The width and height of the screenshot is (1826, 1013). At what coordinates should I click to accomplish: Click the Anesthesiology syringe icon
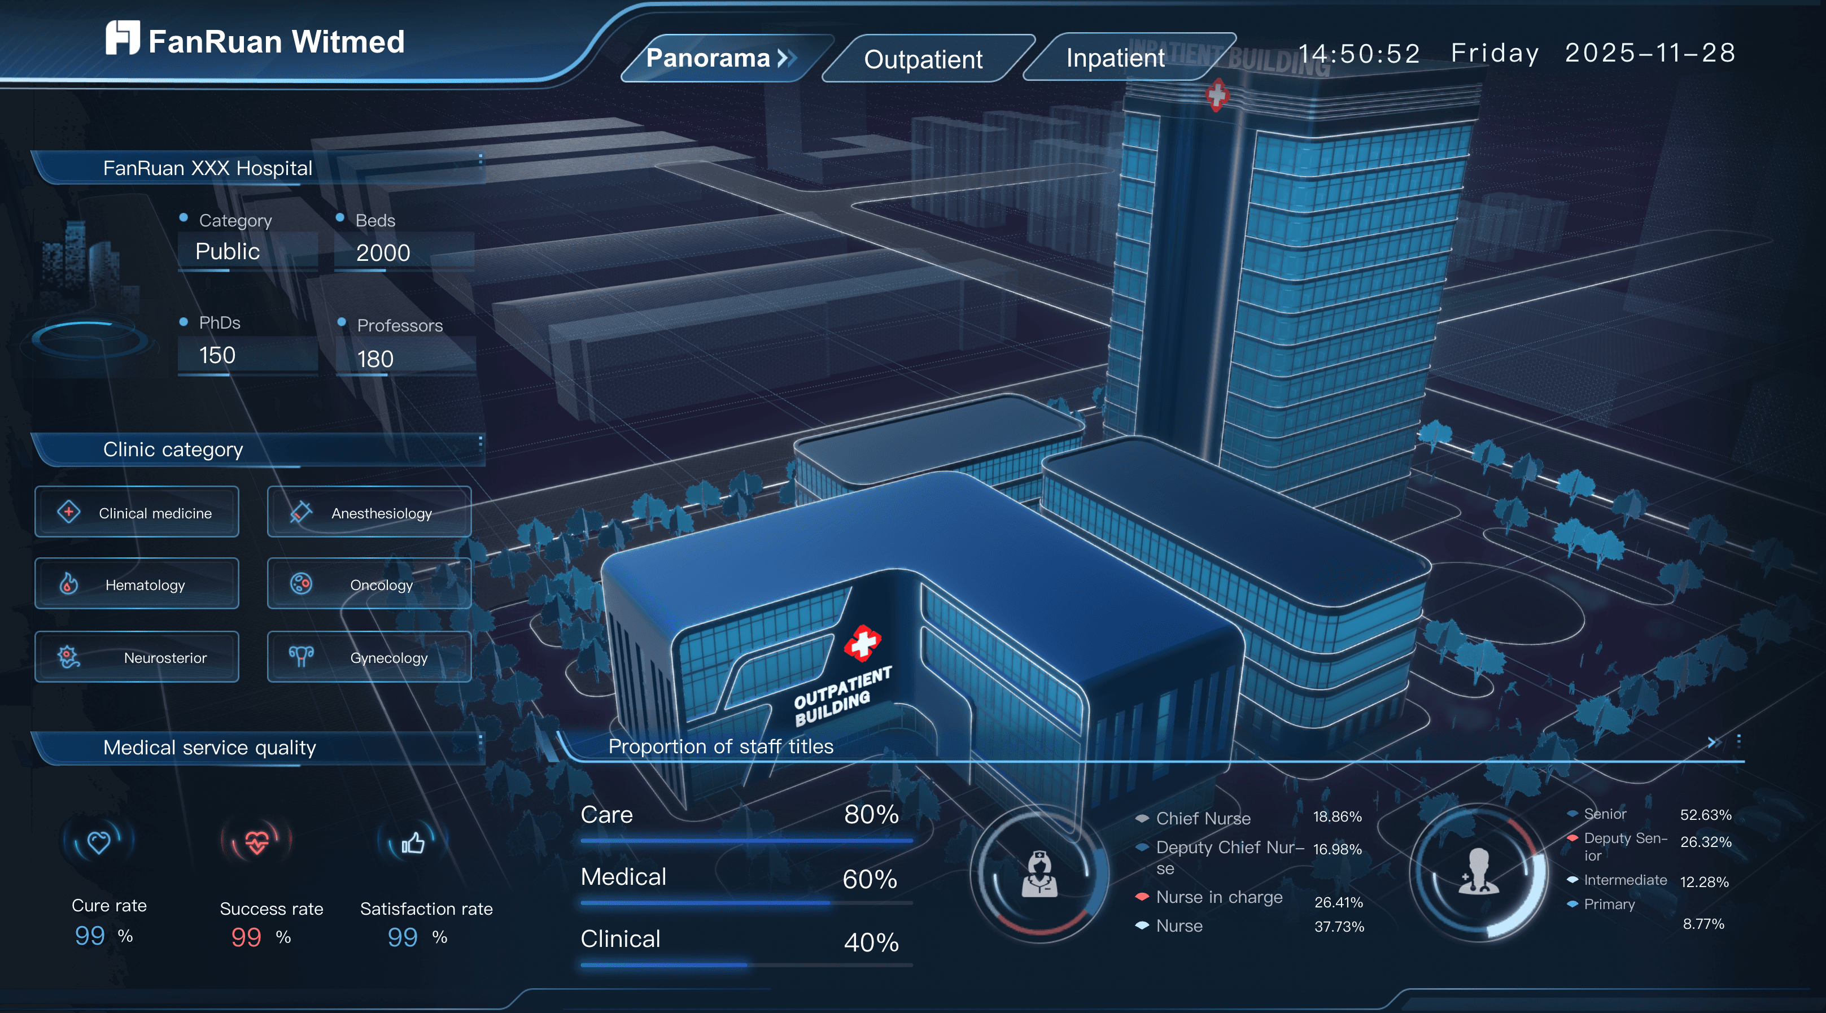coord(300,512)
